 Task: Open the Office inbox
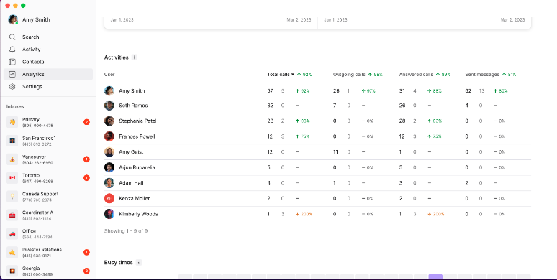48,233
